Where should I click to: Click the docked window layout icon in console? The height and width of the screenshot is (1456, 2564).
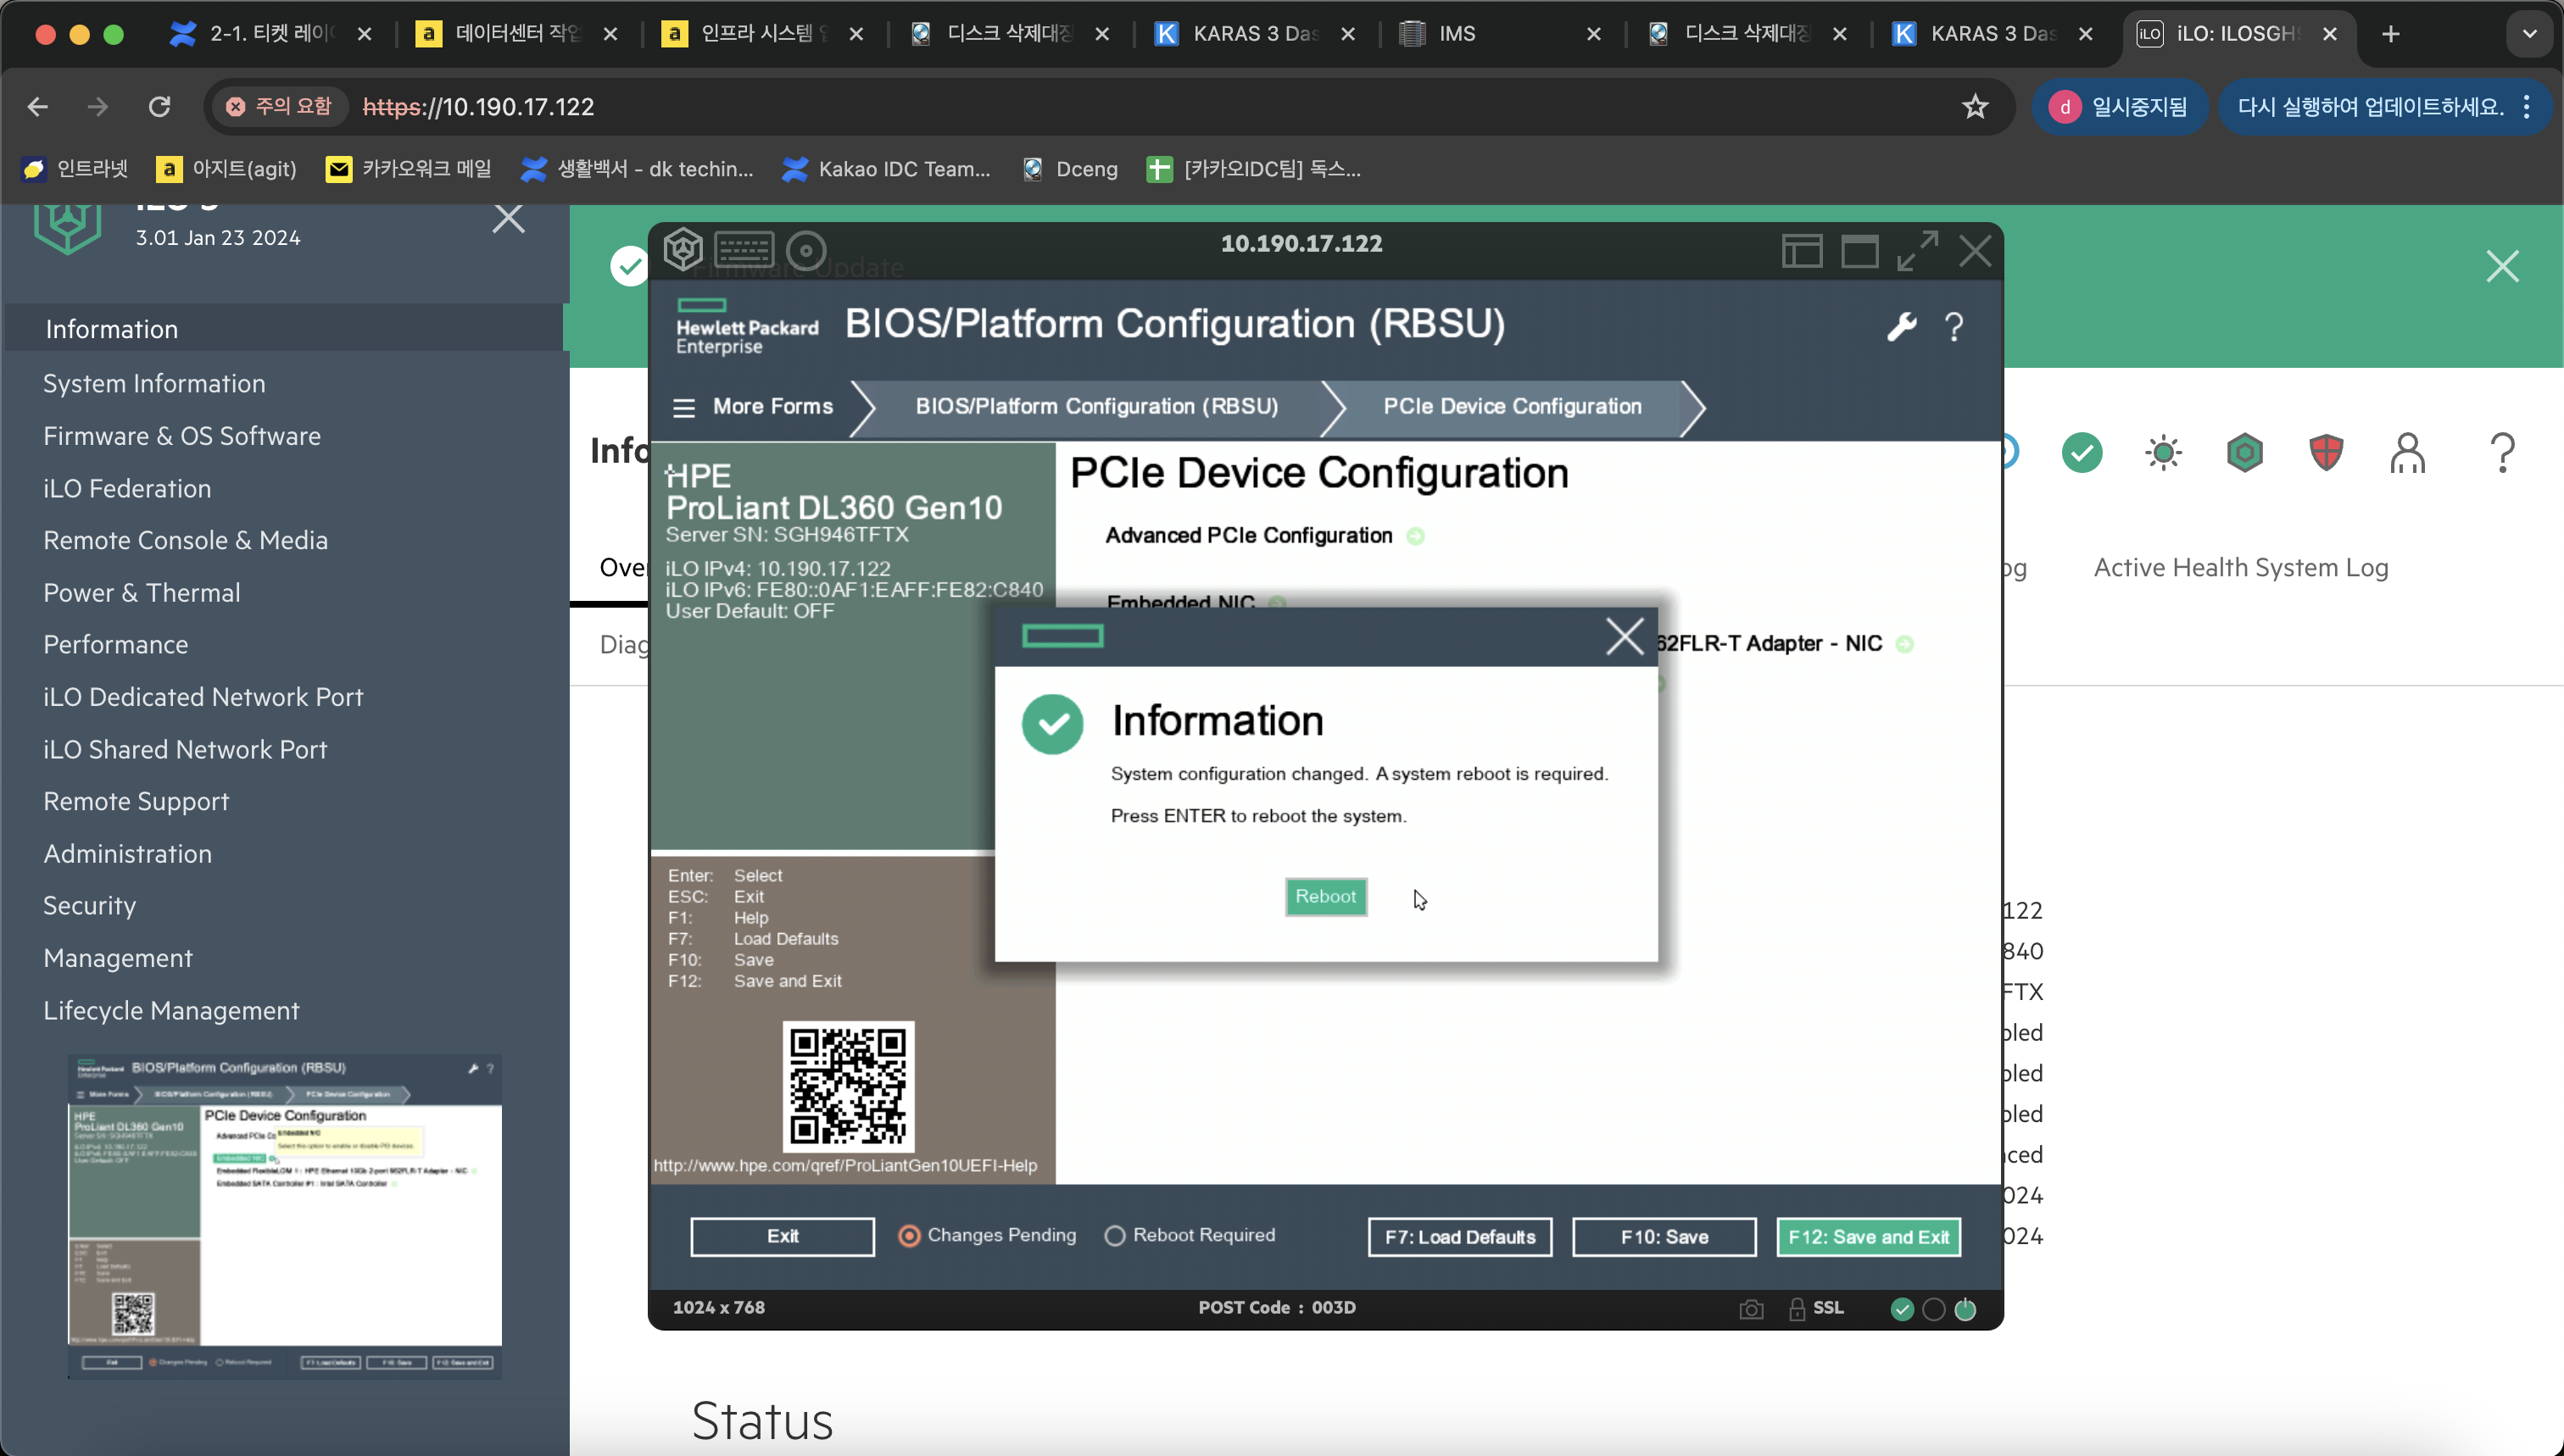1802,251
